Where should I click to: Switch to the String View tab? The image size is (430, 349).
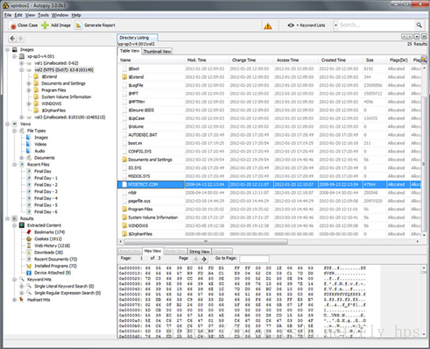pyautogui.click(x=200, y=252)
